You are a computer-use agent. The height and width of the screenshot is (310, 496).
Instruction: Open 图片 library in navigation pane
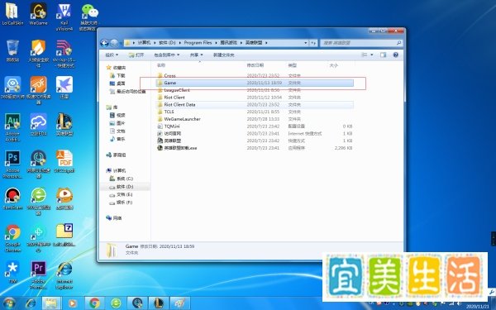click(121, 123)
